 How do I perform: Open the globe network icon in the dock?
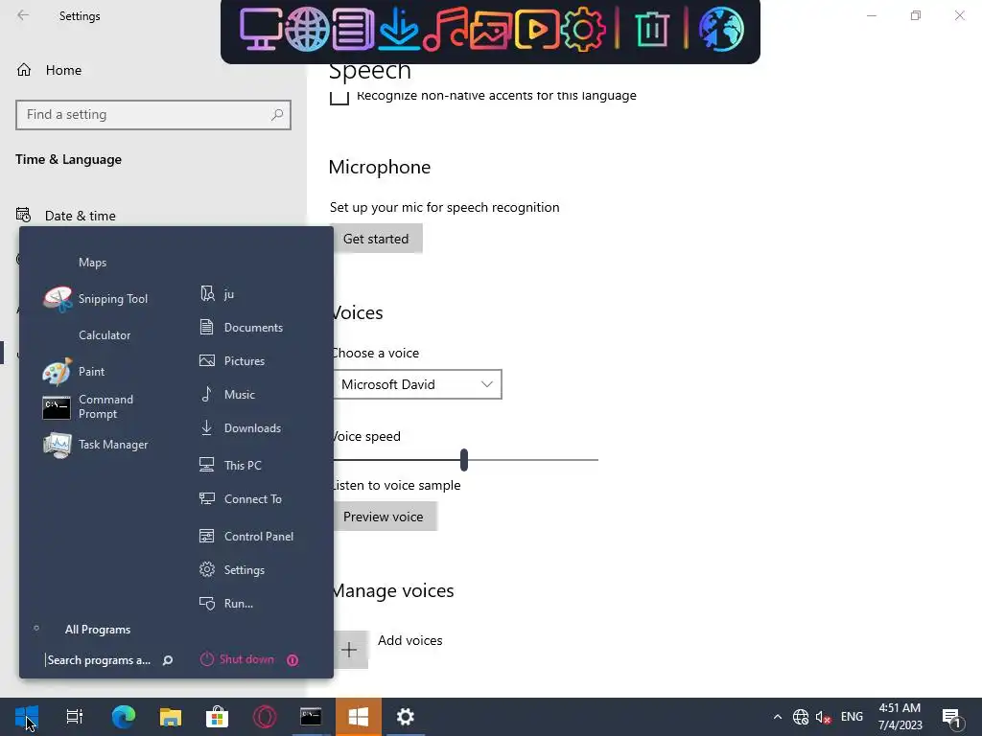click(307, 29)
